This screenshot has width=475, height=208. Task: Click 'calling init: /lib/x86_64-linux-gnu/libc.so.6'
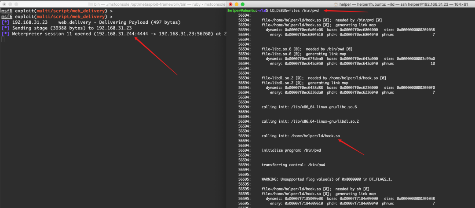[x=309, y=107]
